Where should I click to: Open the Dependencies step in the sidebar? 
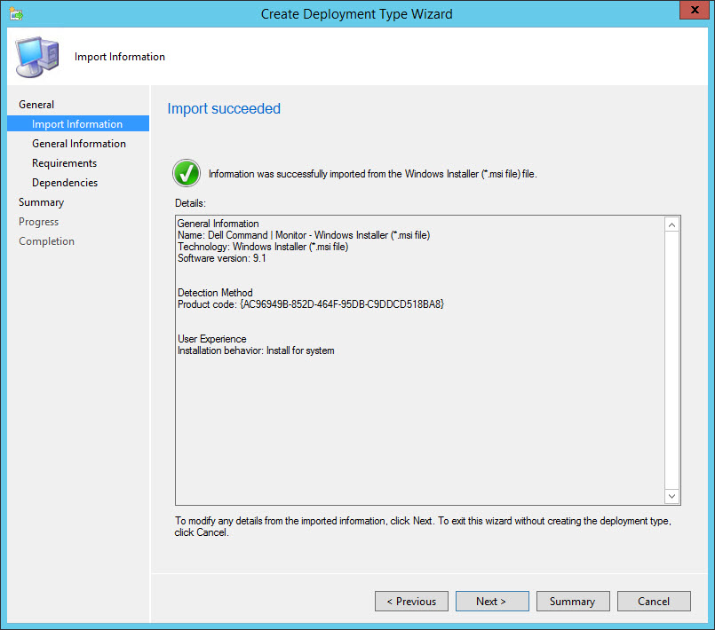[65, 183]
